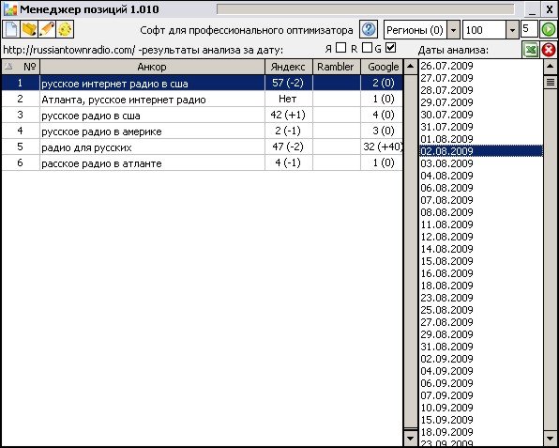The height and width of the screenshot is (448, 559).
Task: Sort the table by the Google column header
Action: (x=382, y=67)
